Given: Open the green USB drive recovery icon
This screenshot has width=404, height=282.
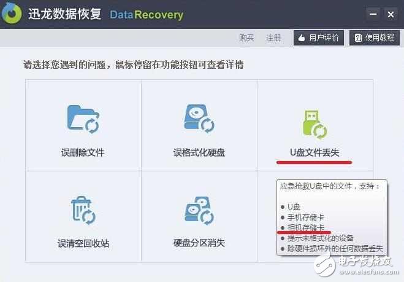Looking at the screenshot, I should 315,125.
